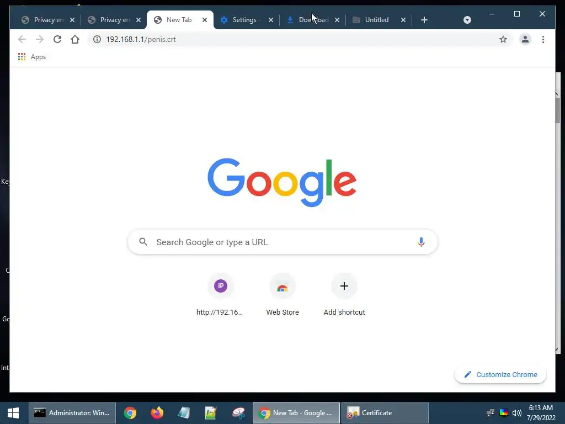This screenshot has width=565, height=424.
Task: Close the Settings tab
Action: (270, 20)
